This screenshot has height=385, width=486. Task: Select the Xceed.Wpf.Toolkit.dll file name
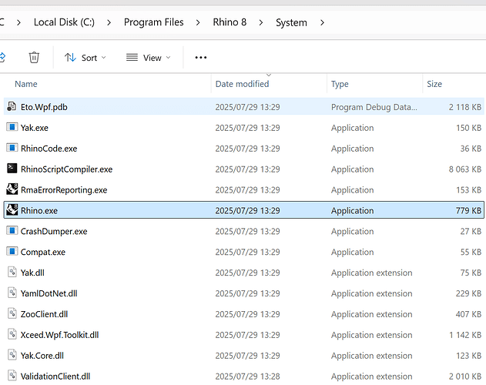60,335
